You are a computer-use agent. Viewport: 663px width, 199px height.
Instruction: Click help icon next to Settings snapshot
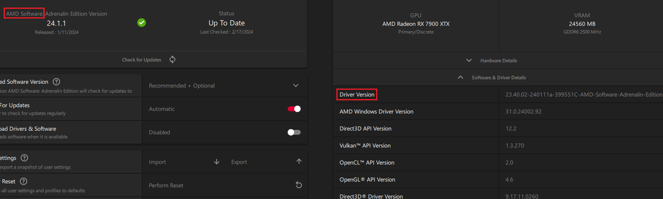click(x=24, y=158)
